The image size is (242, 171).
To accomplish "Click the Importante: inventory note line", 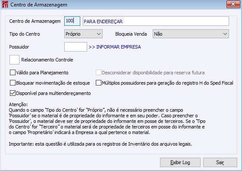I will (x=101, y=144).
